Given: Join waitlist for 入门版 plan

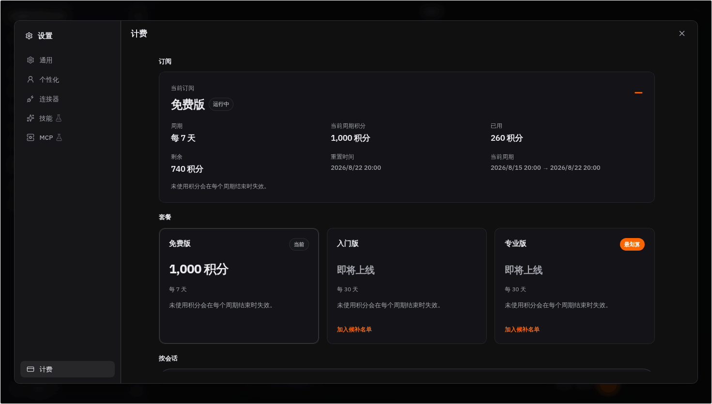Looking at the screenshot, I should (x=354, y=329).
